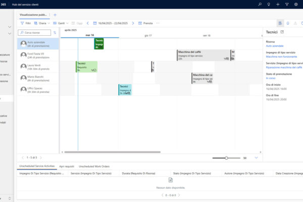
Task: Click the legend icon next to the bell
Action: click(295, 23)
